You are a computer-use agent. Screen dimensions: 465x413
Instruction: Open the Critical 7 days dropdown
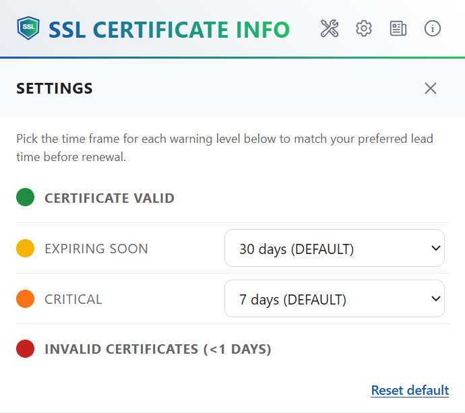point(334,298)
